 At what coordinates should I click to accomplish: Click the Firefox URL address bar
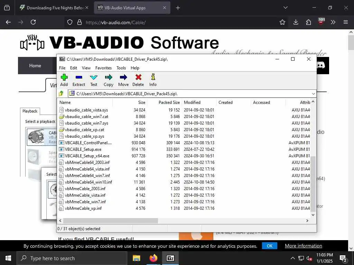176,22
